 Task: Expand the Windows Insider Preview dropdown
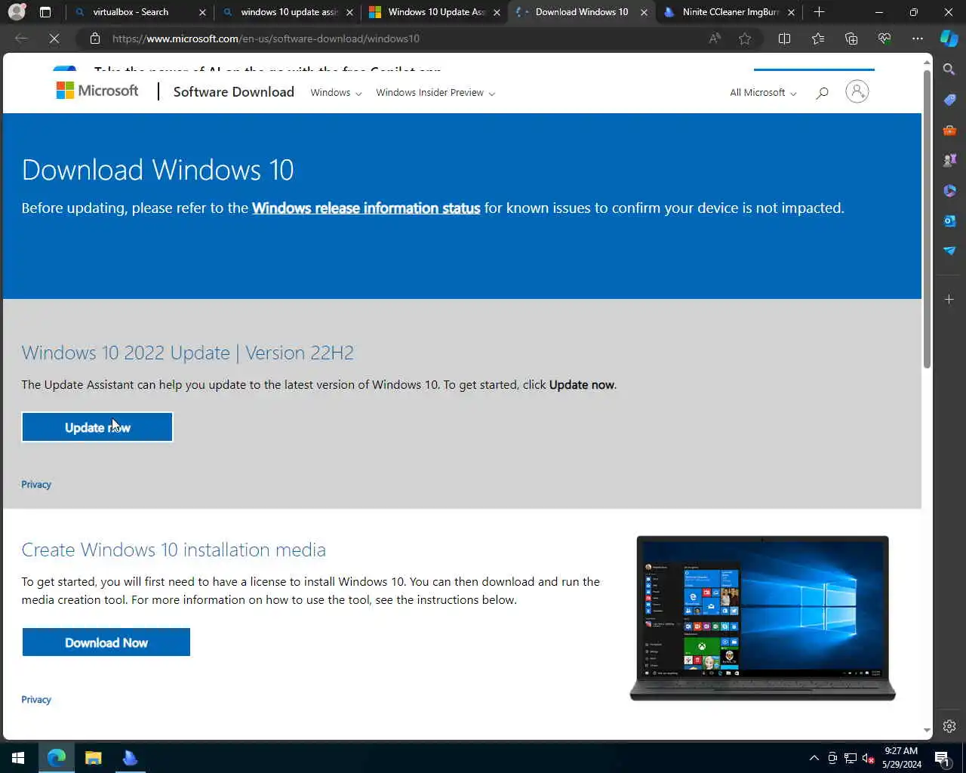coord(435,93)
